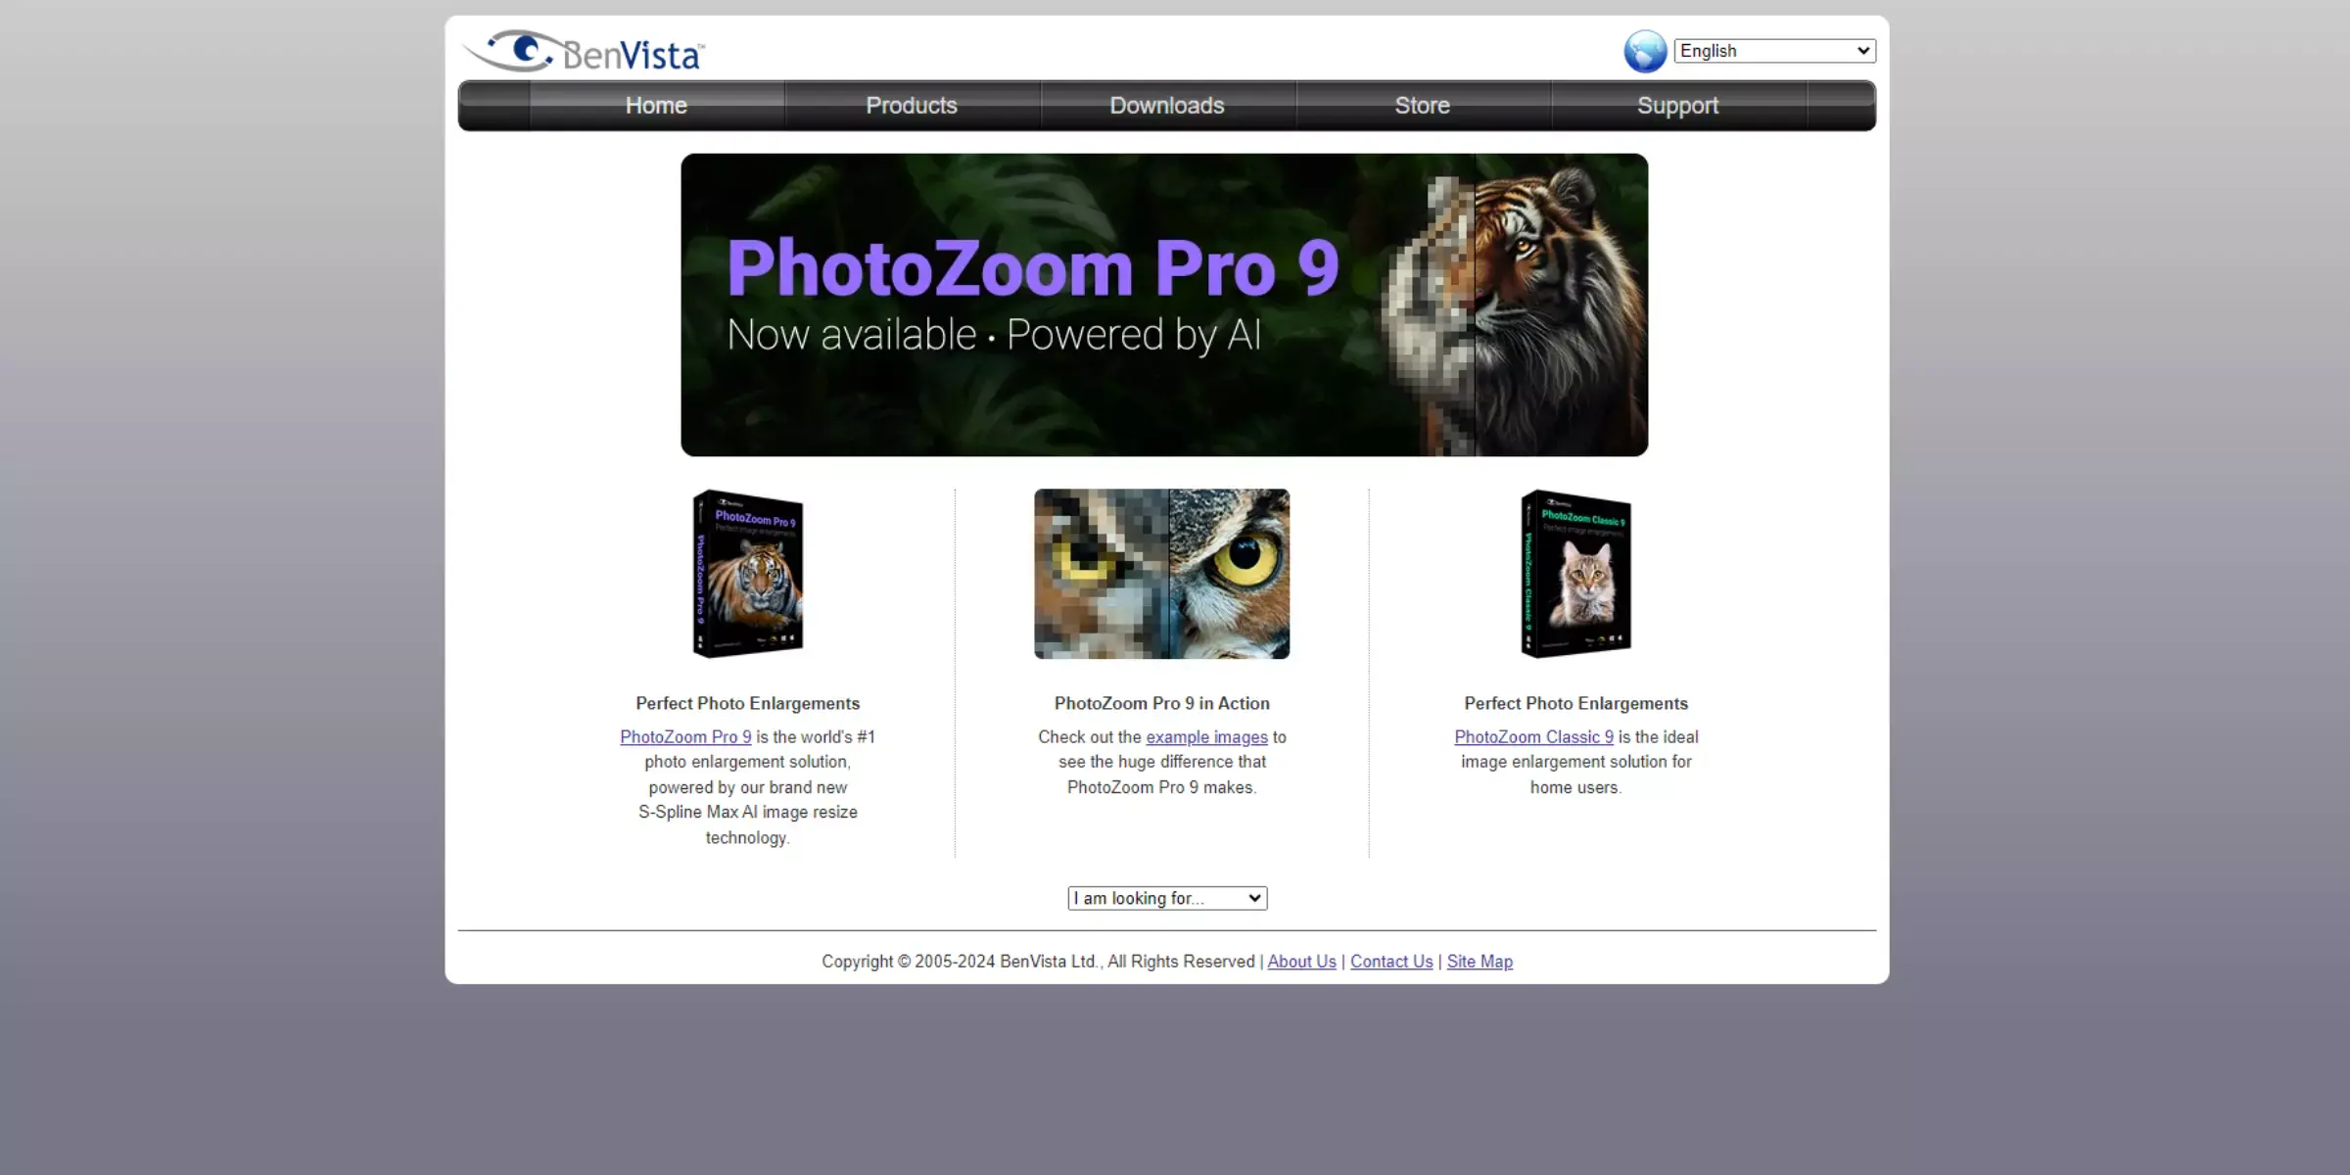Click the Contact Us footer link
Viewport: 2350px width, 1175px height.
tap(1390, 961)
